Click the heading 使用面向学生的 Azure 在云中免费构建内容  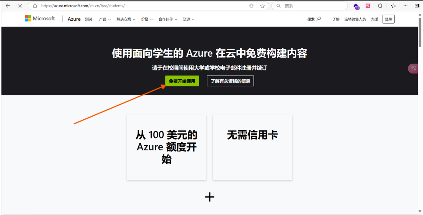click(x=209, y=53)
